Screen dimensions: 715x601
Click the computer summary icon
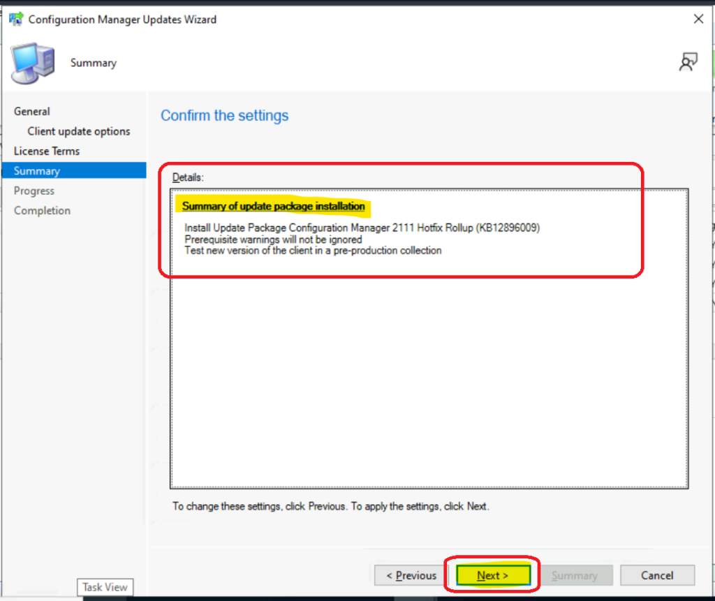(x=33, y=63)
